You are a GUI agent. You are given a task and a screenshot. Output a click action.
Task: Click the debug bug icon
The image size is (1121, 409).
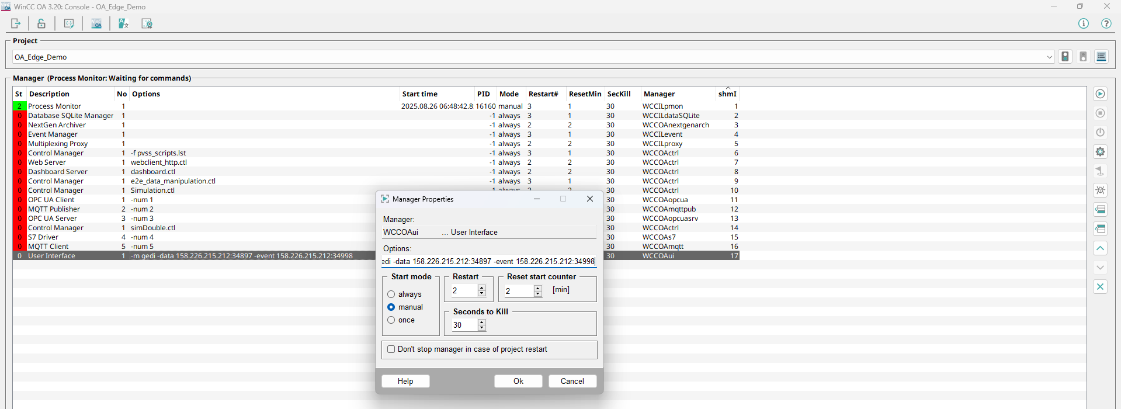1100,190
